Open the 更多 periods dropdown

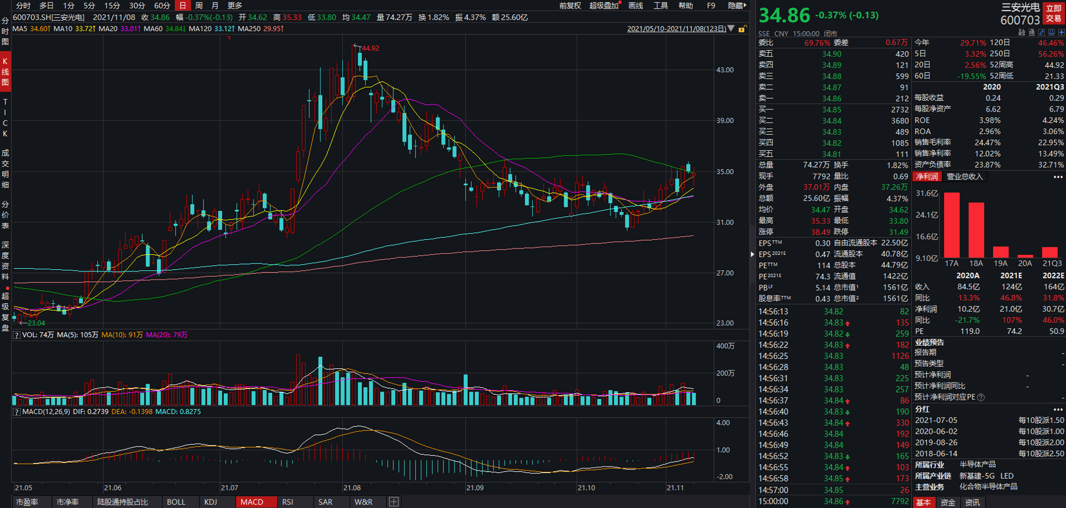(235, 5)
